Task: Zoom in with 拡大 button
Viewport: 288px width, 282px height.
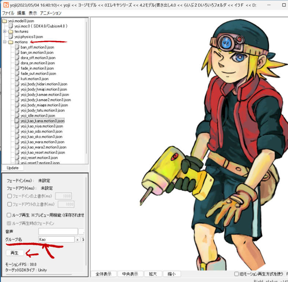Action: [x=153, y=274]
